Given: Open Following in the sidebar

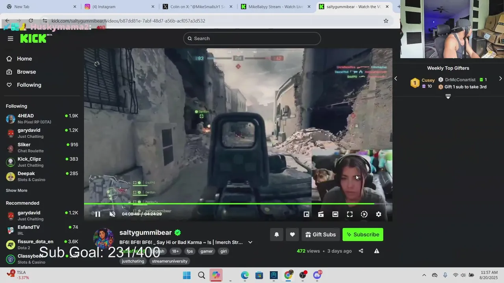Looking at the screenshot, I should [29, 85].
